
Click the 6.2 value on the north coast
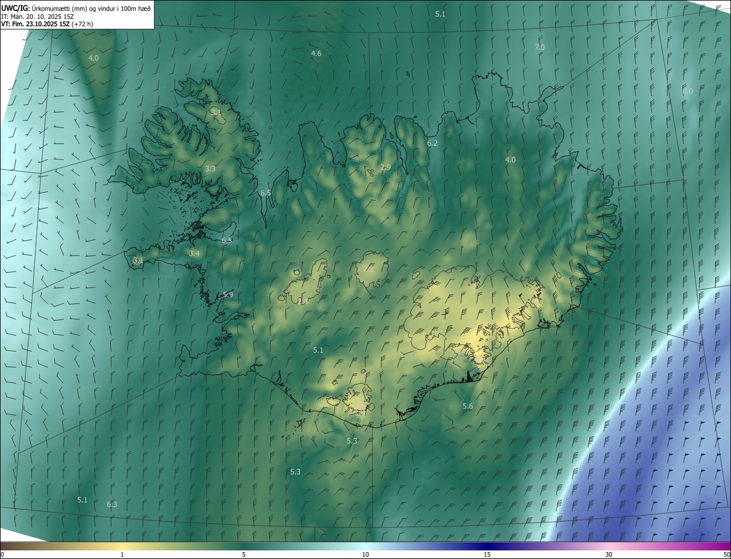[432, 143]
